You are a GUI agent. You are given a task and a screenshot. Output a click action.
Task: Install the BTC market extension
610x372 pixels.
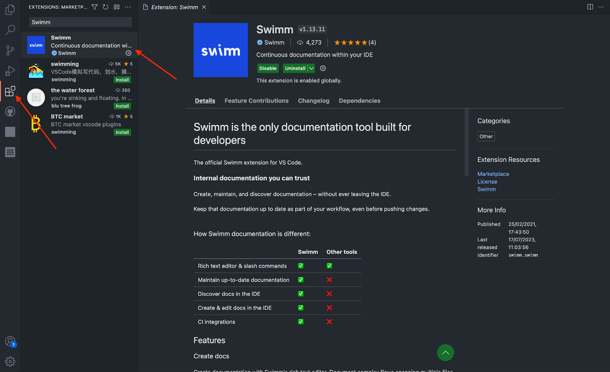(122, 132)
